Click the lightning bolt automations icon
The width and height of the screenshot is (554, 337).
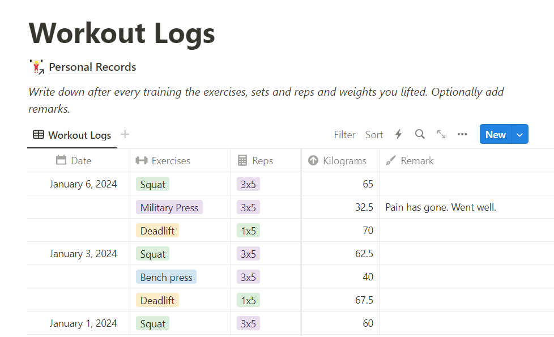click(398, 134)
